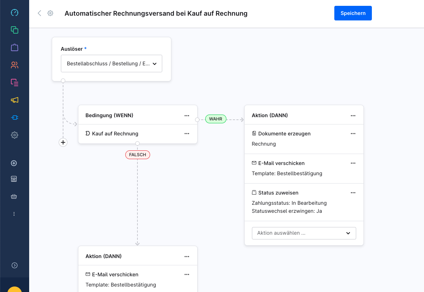
Task: Click the Speichern button
Action: (x=353, y=13)
